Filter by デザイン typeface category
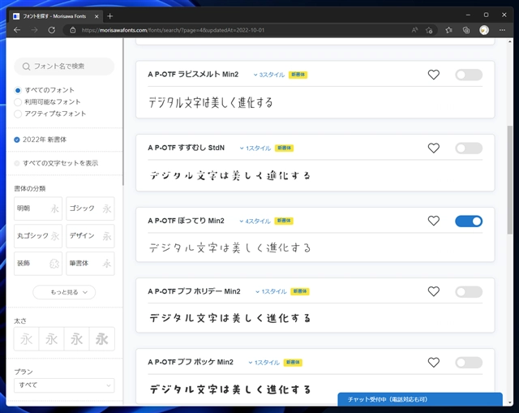519x413 pixels. pyautogui.click(x=90, y=236)
